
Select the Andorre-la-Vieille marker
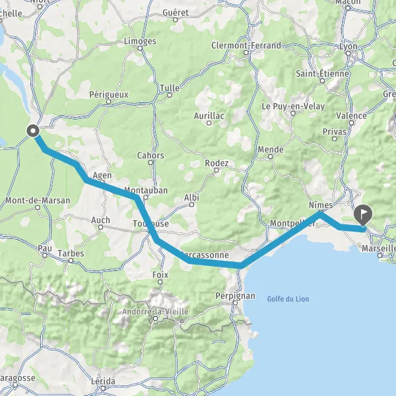coord(156,319)
